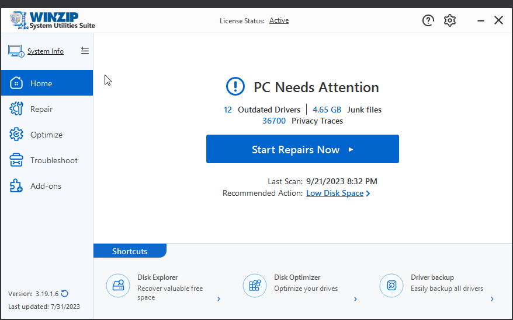Expand the Driver backup chevron arrow
The image size is (513, 320).
[x=492, y=299]
